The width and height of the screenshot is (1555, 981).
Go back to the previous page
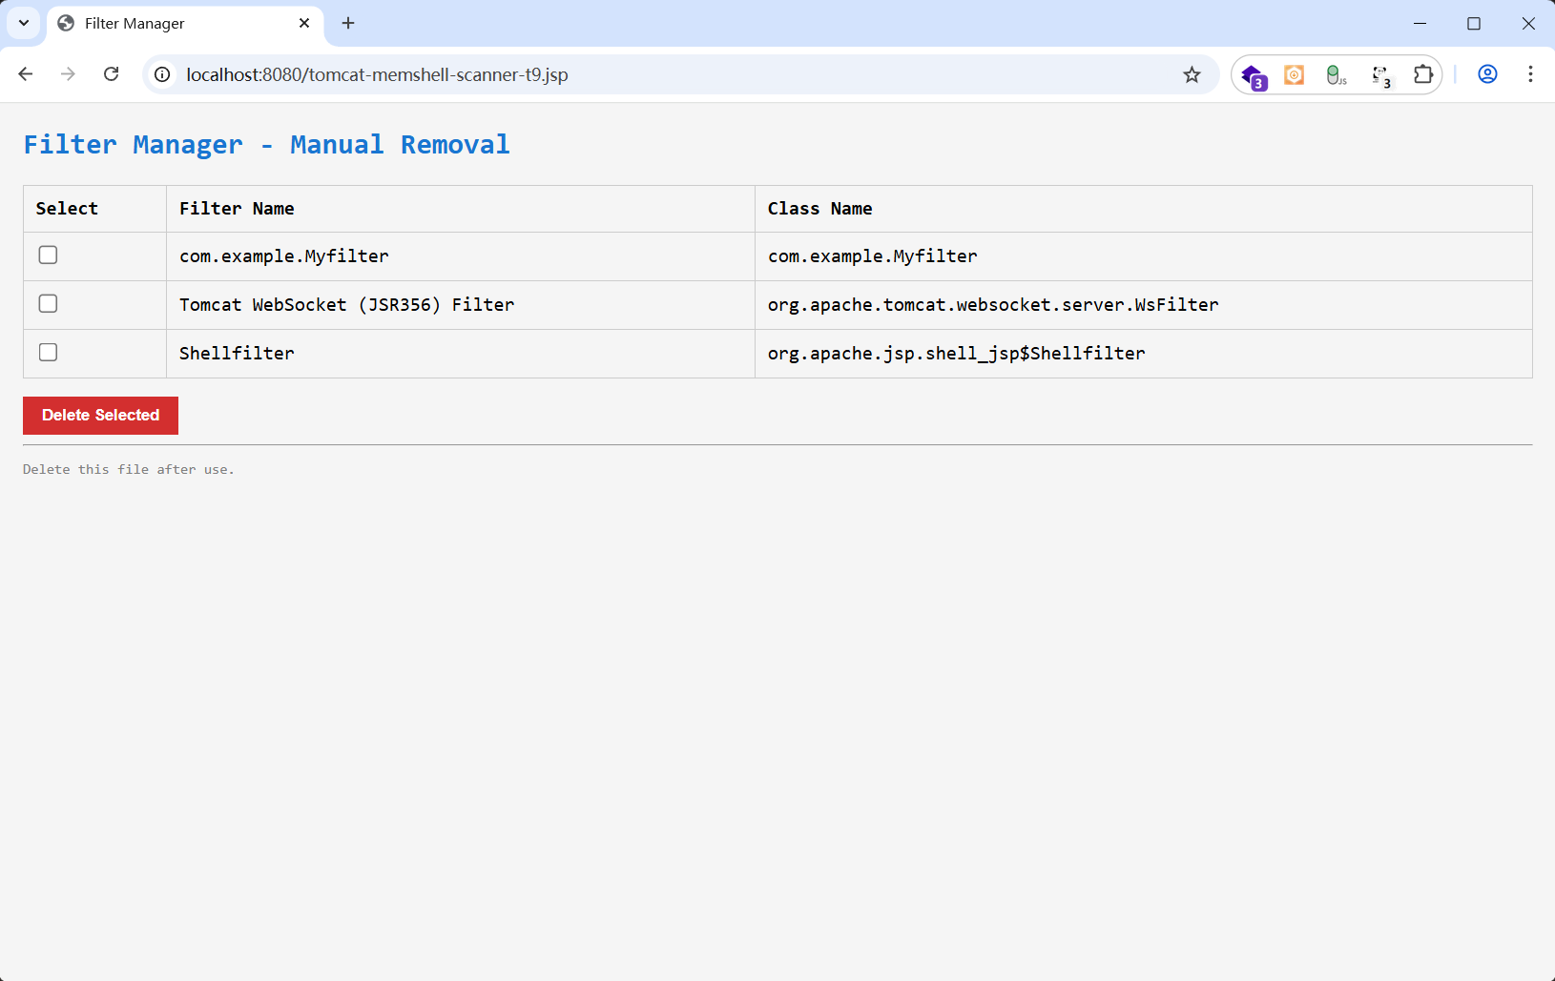click(x=26, y=74)
